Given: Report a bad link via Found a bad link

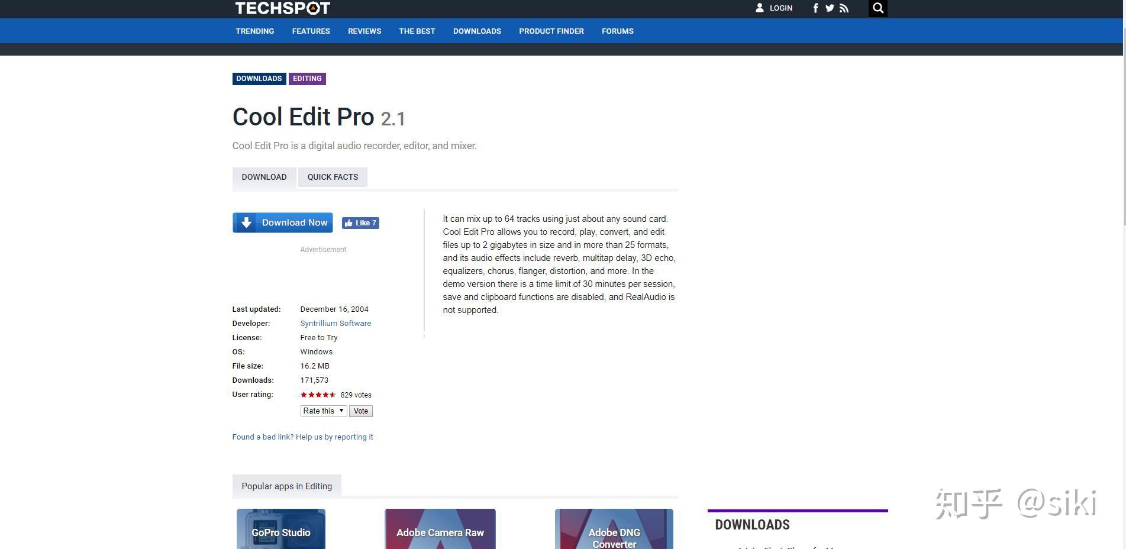Looking at the screenshot, I should (x=303, y=437).
